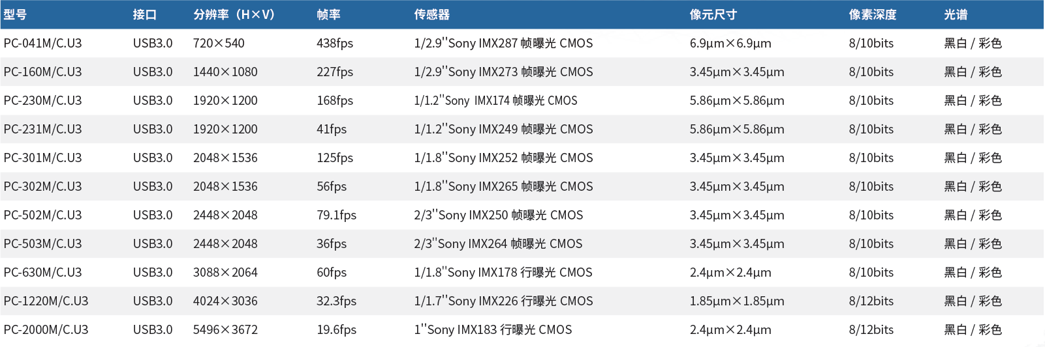Select the 5496×3672 resolution cell
Image resolution: width=1045 pixels, height=347 pixels.
pyautogui.click(x=225, y=329)
